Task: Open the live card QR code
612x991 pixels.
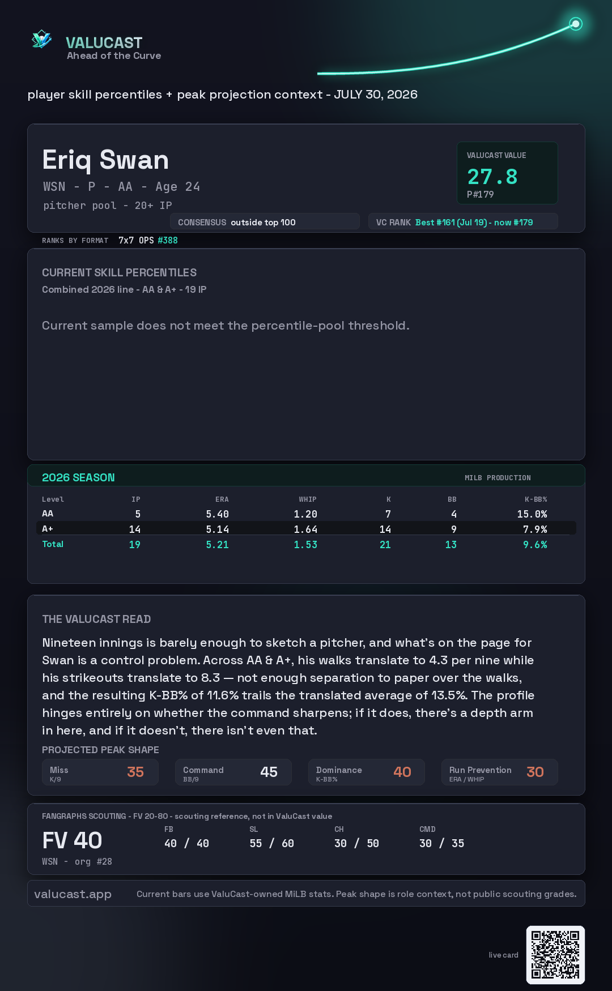Action: pos(555,955)
